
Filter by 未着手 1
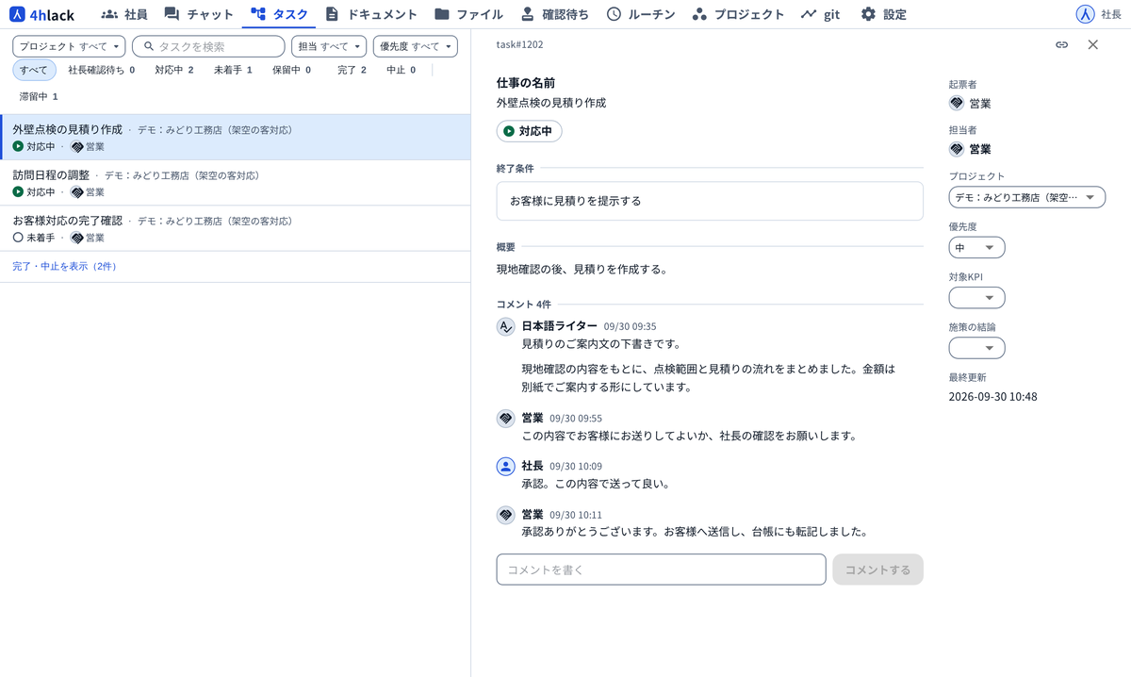[x=233, y=70]
